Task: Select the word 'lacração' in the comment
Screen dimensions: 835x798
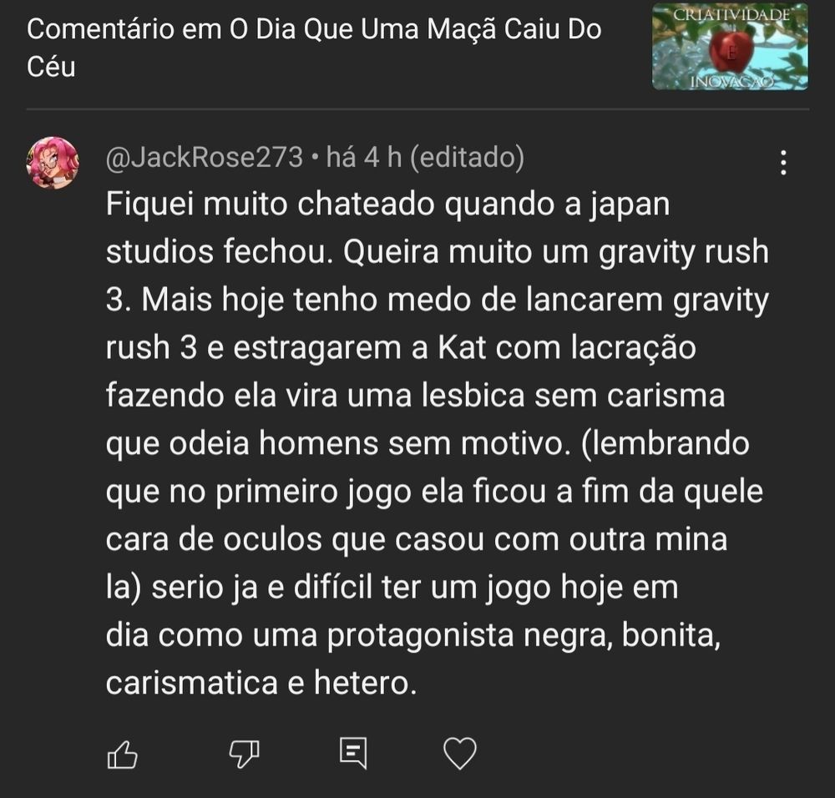Action: tap(633, 348)
